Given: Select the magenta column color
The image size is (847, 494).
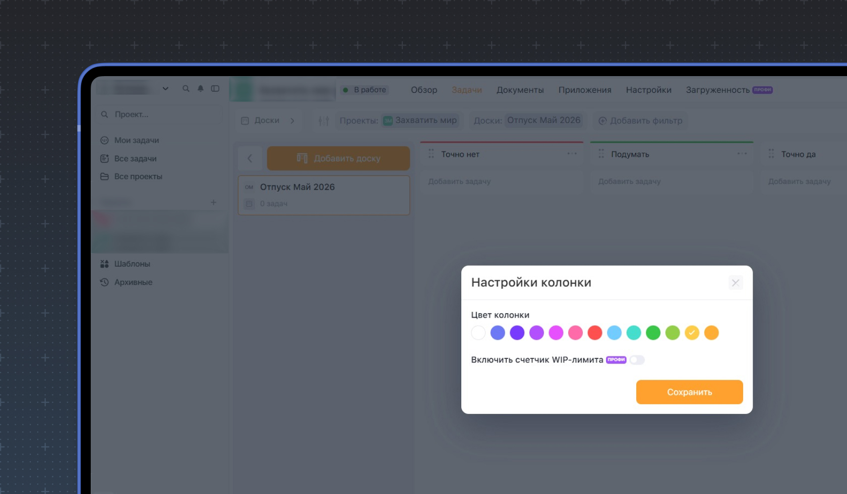Looking at the screenshot, I should point(556,333).
